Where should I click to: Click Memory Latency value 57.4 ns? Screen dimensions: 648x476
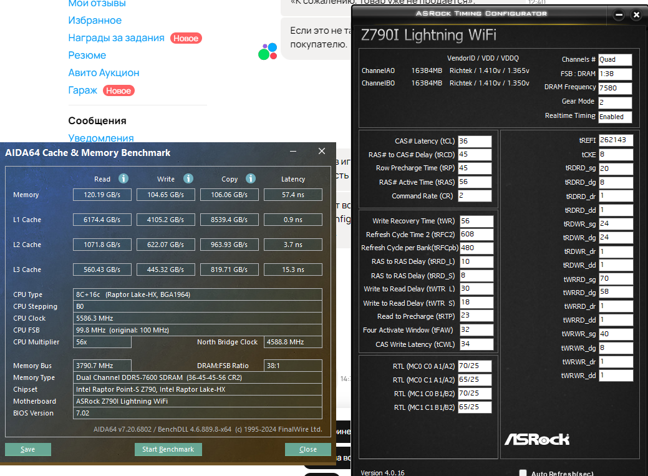pos(293,195)
